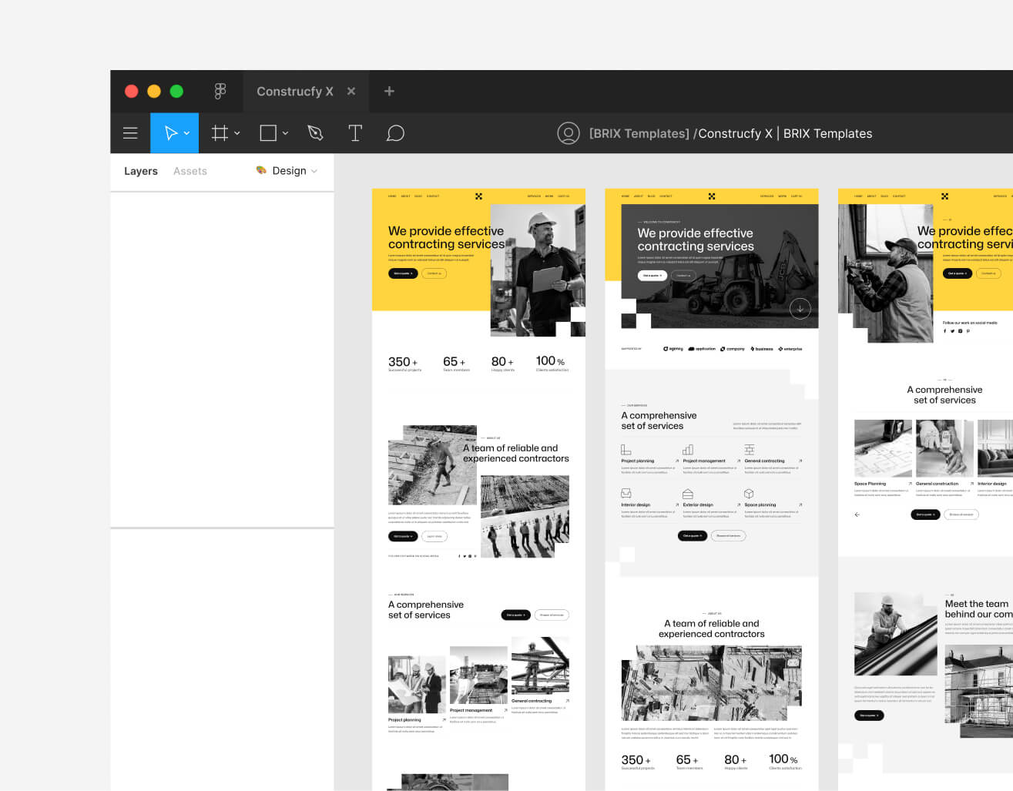Image resolution: width=1013 pixels, height=791 pixels.
Task: Select the Pen tool
Action: point(315,132)
